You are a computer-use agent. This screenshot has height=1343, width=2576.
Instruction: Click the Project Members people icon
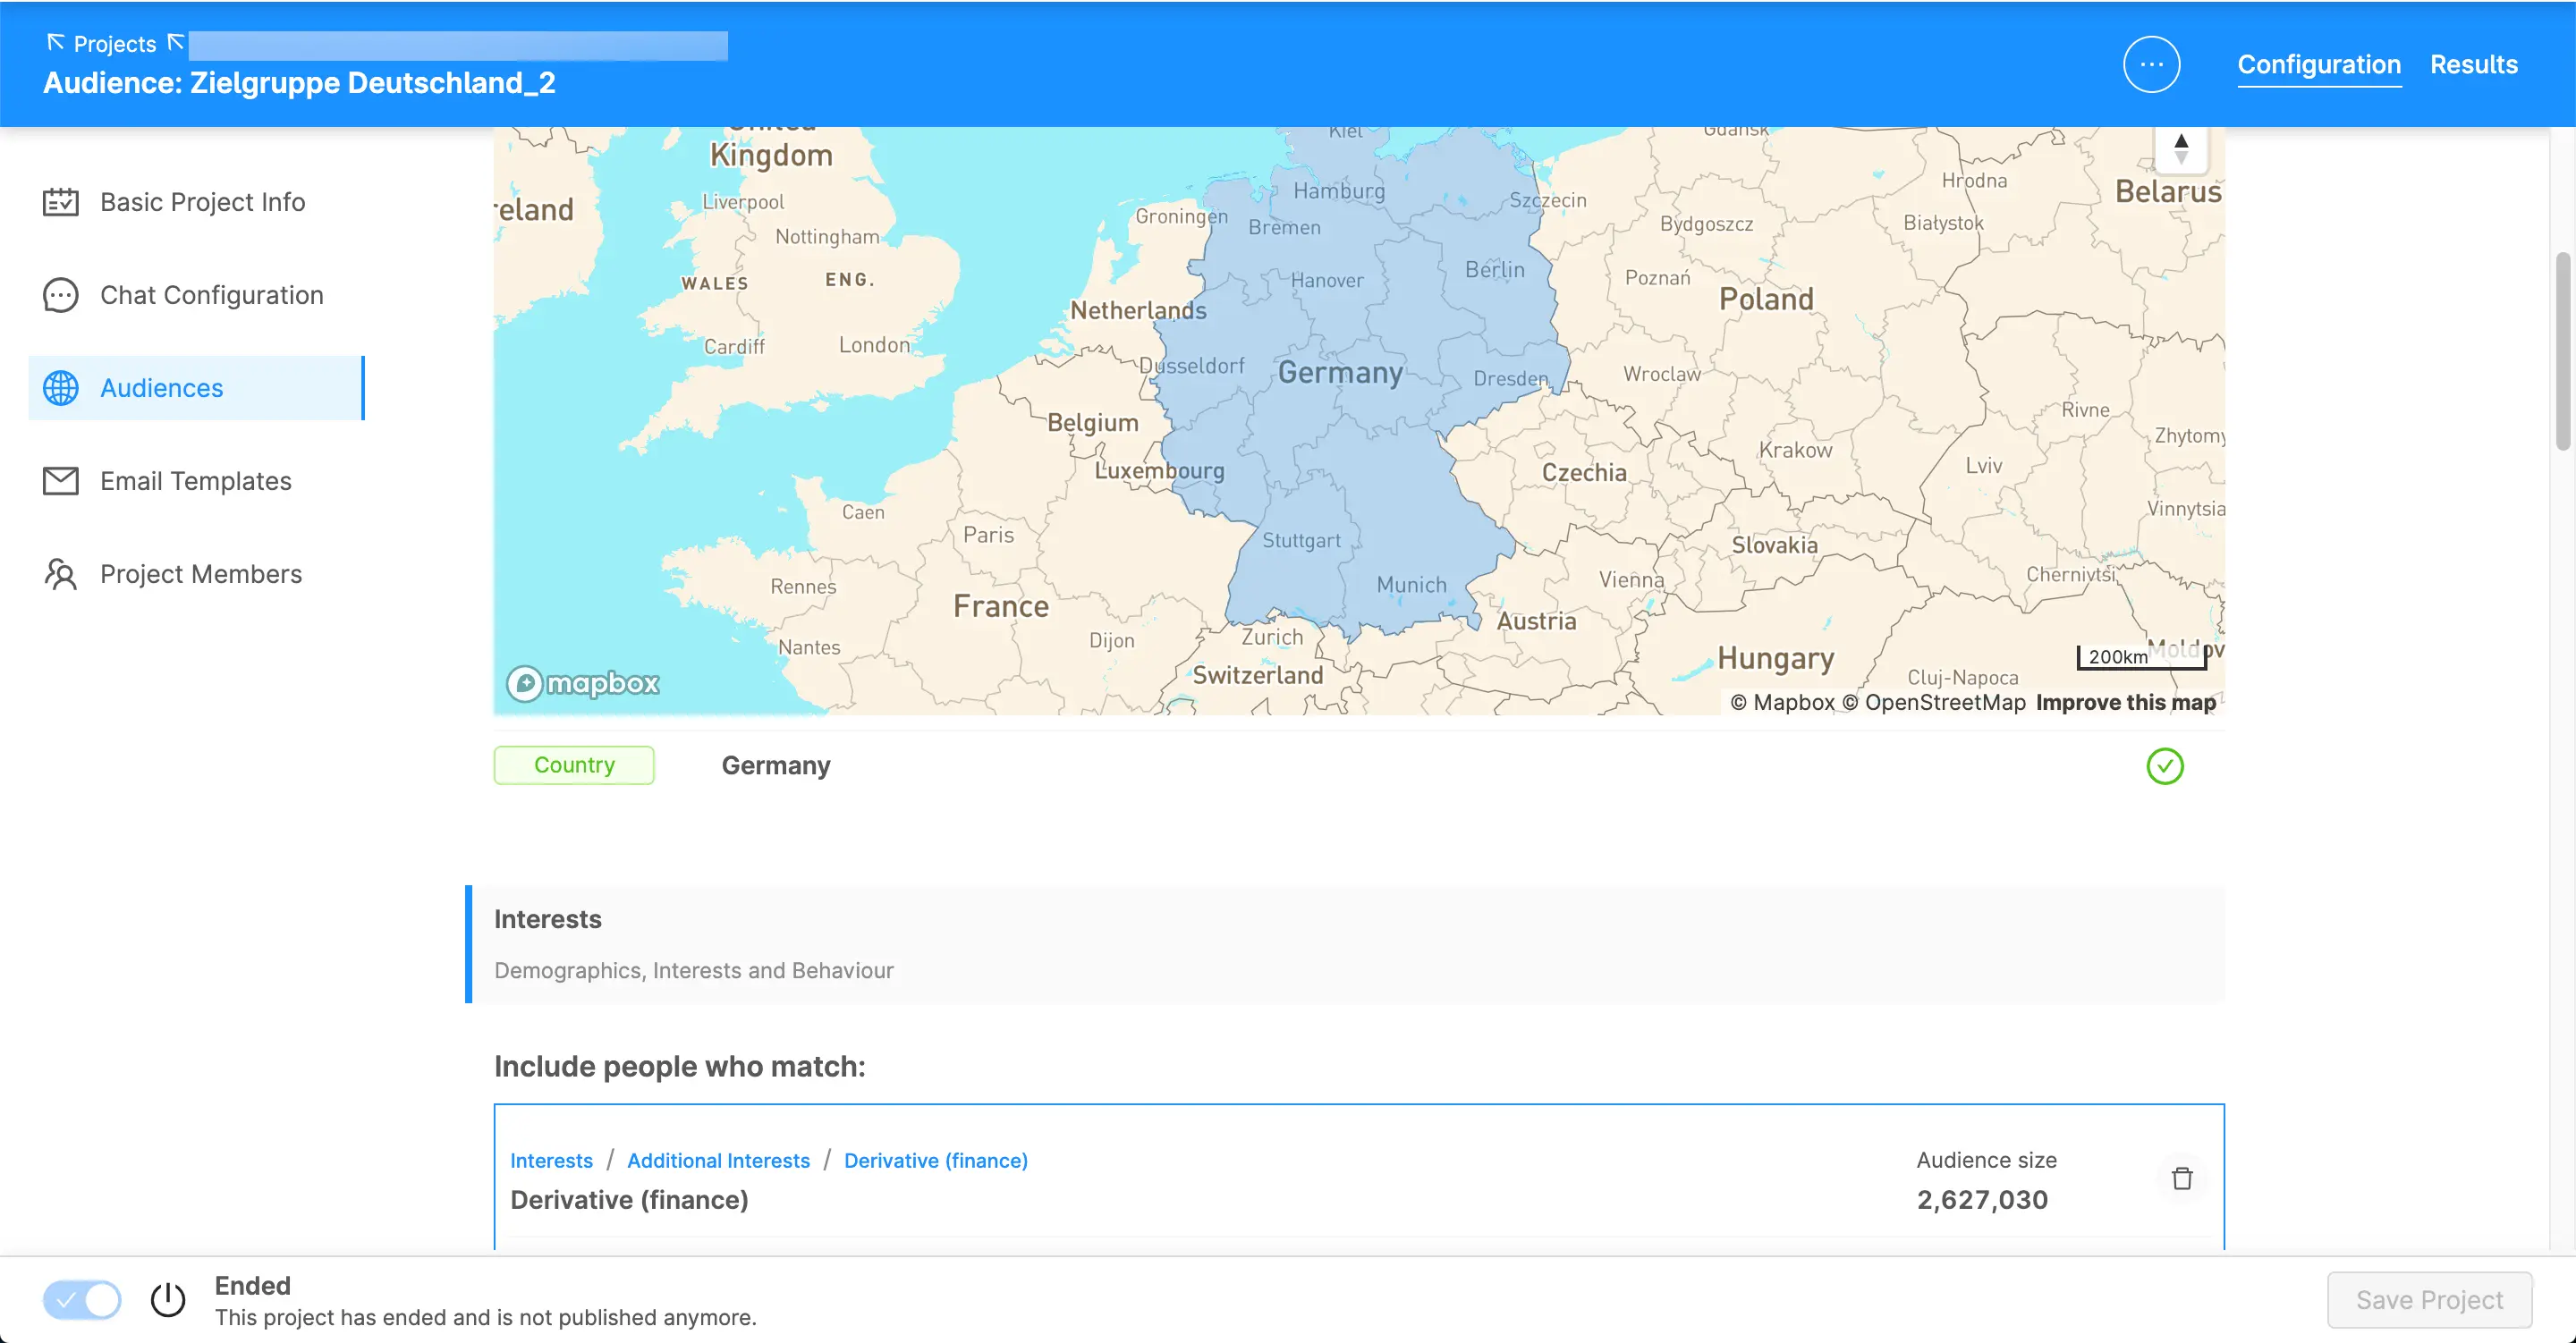point(60,574)
